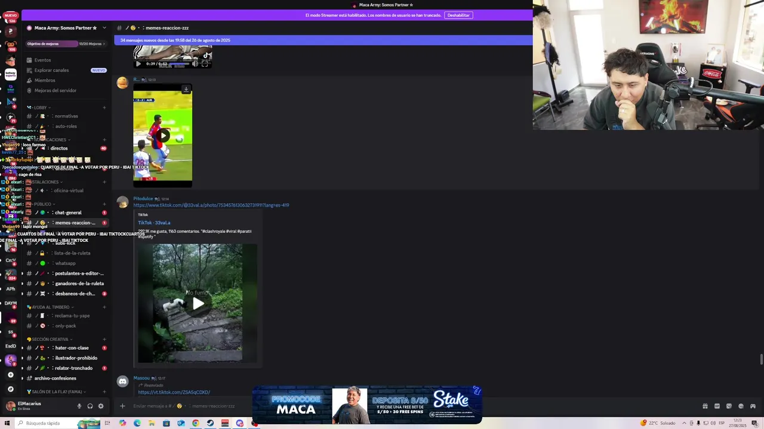
Task: Open Windows Start menu
Action: point(7,423)
